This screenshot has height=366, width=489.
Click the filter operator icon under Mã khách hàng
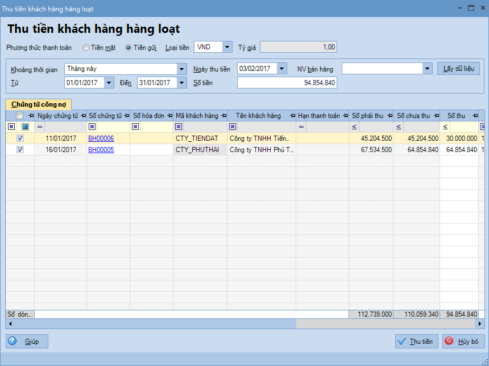coord(179,127)
